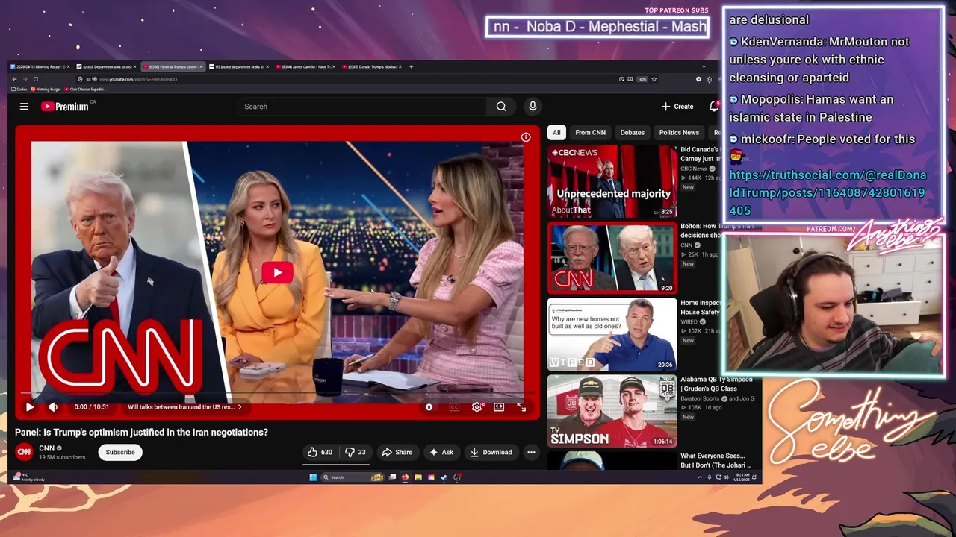Screen dimensions: 956x537
Task: Open the 'Nothing Burger' bookmark
Action: point(46,89)
